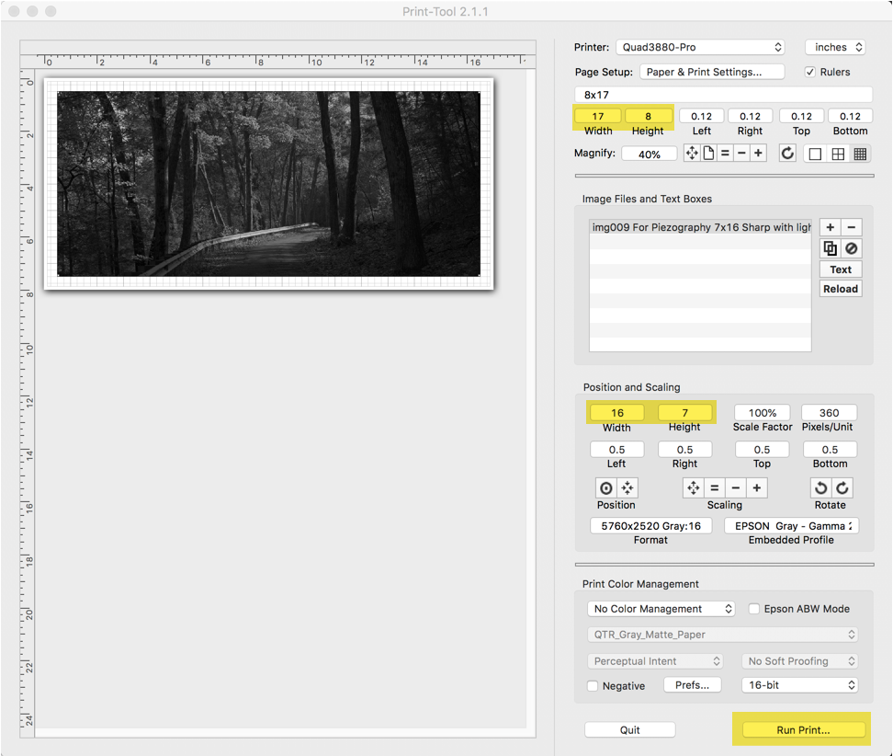Expand the No Color Management dropdown
The height and width of the screenshot is (756, 893).
click(661, 609)
